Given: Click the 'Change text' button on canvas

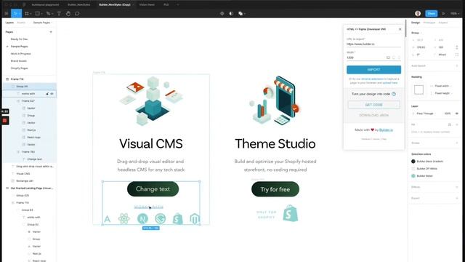Looking at the screenshot, I should click(x=153, y=189).
